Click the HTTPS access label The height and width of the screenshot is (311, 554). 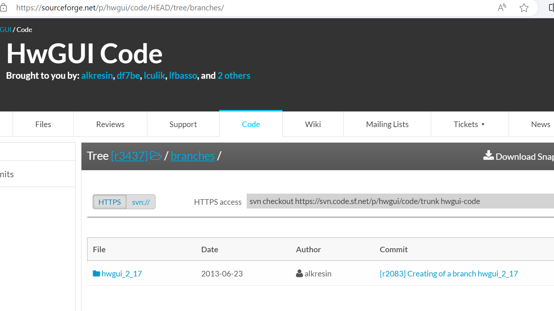[218, 202]
